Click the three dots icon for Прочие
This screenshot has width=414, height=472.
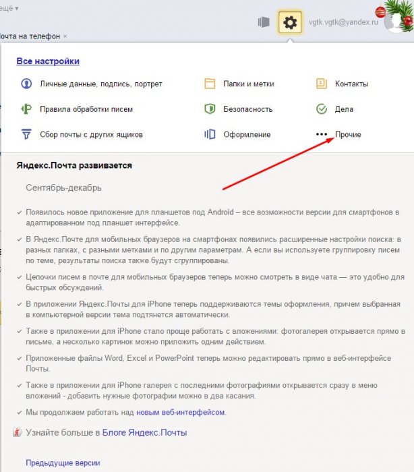click(x=321, y=134)
